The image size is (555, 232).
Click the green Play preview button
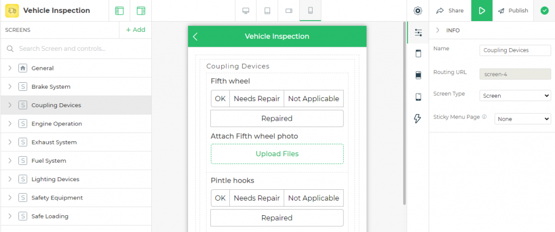tap(481, 11)
